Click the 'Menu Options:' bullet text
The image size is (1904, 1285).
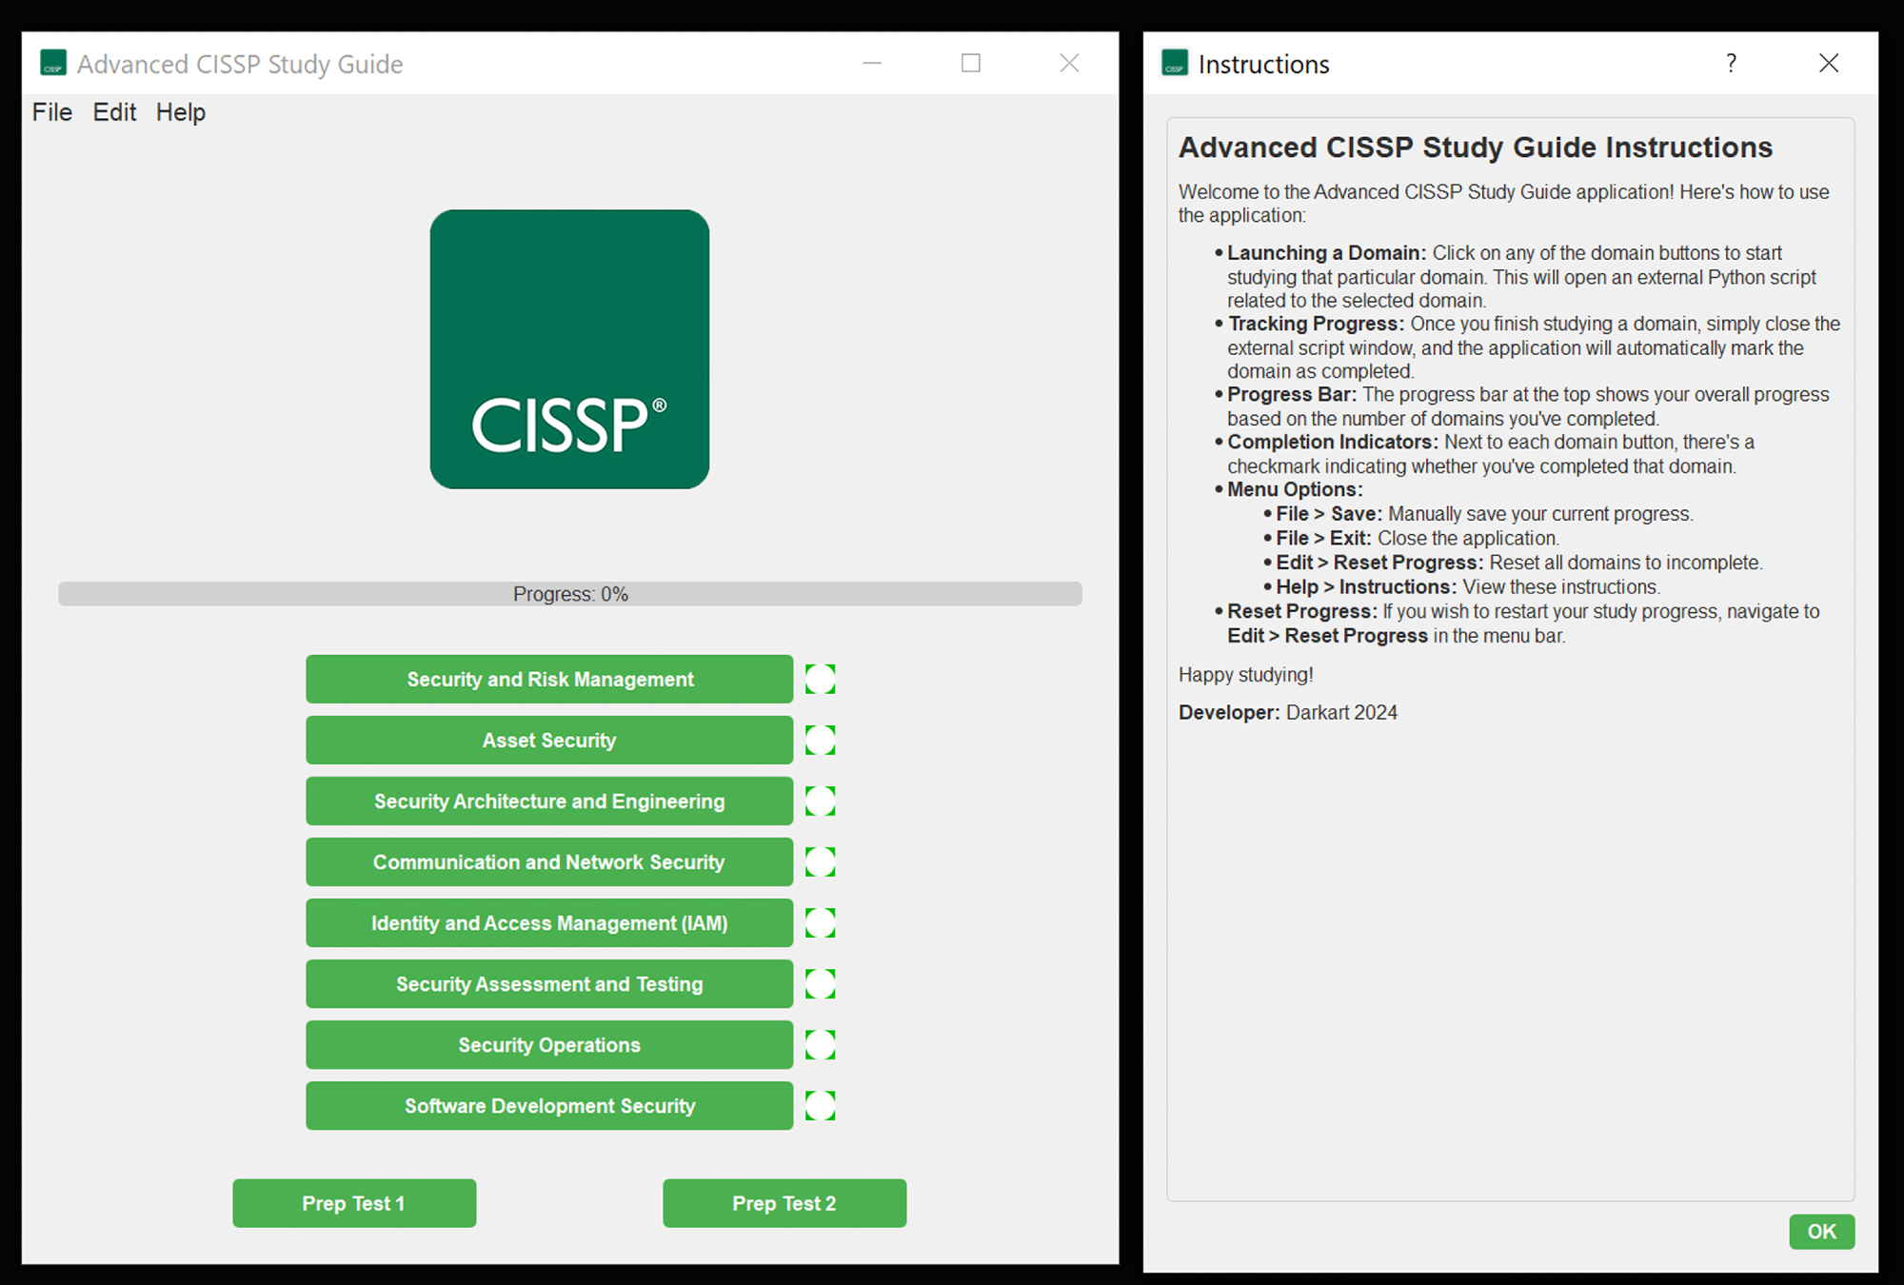(1295, 489)
